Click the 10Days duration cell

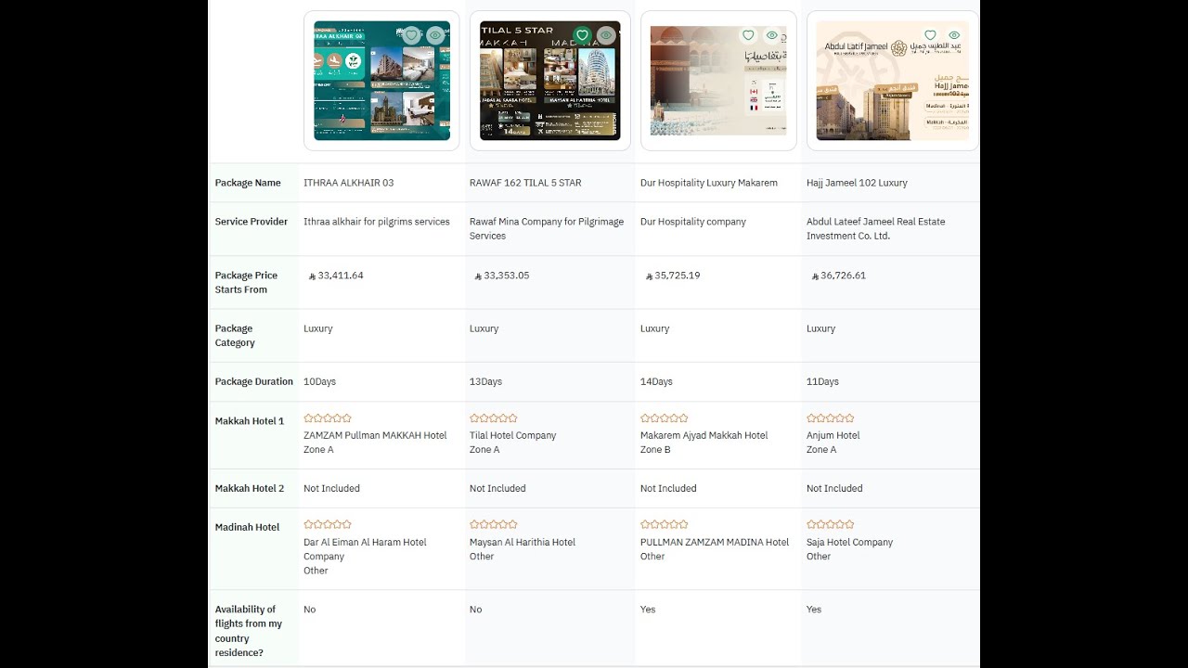[319, 382]
